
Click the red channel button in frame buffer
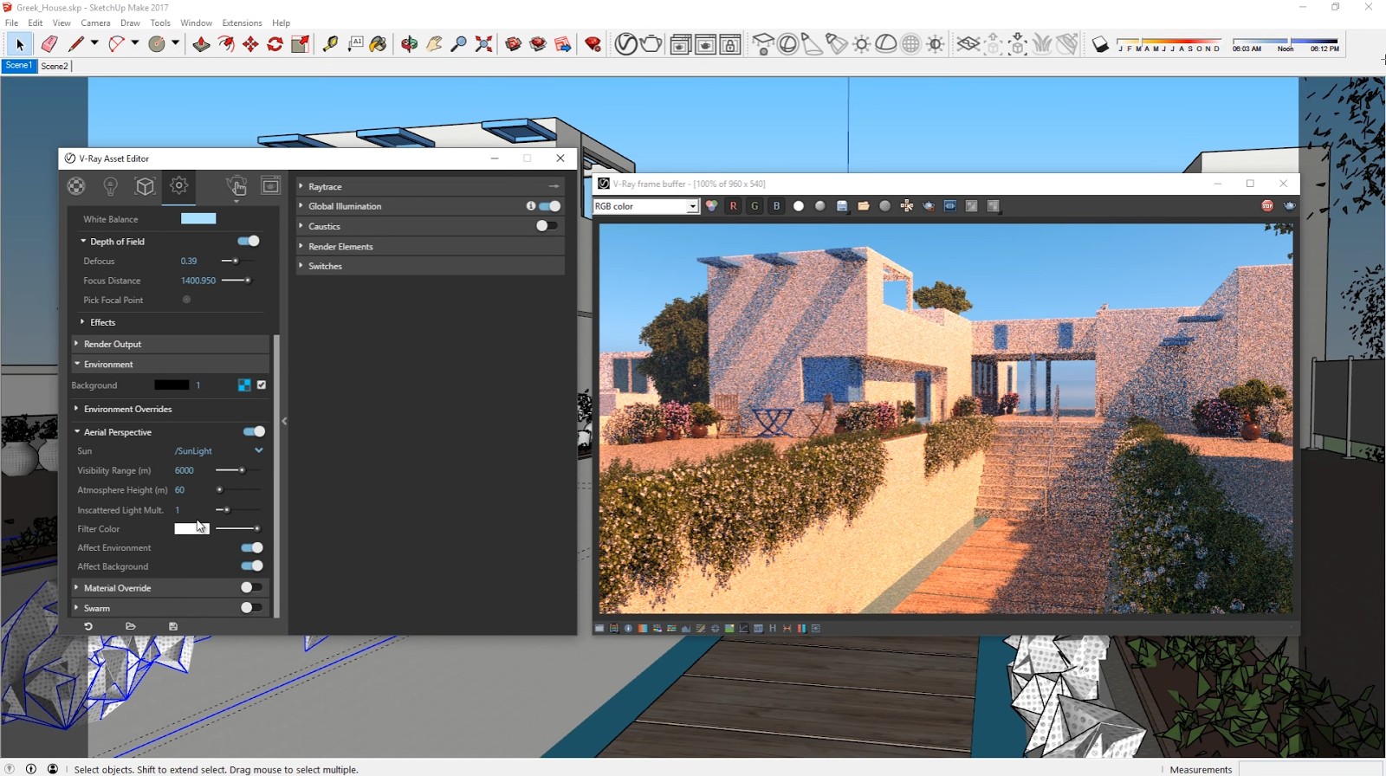point(733,206)
